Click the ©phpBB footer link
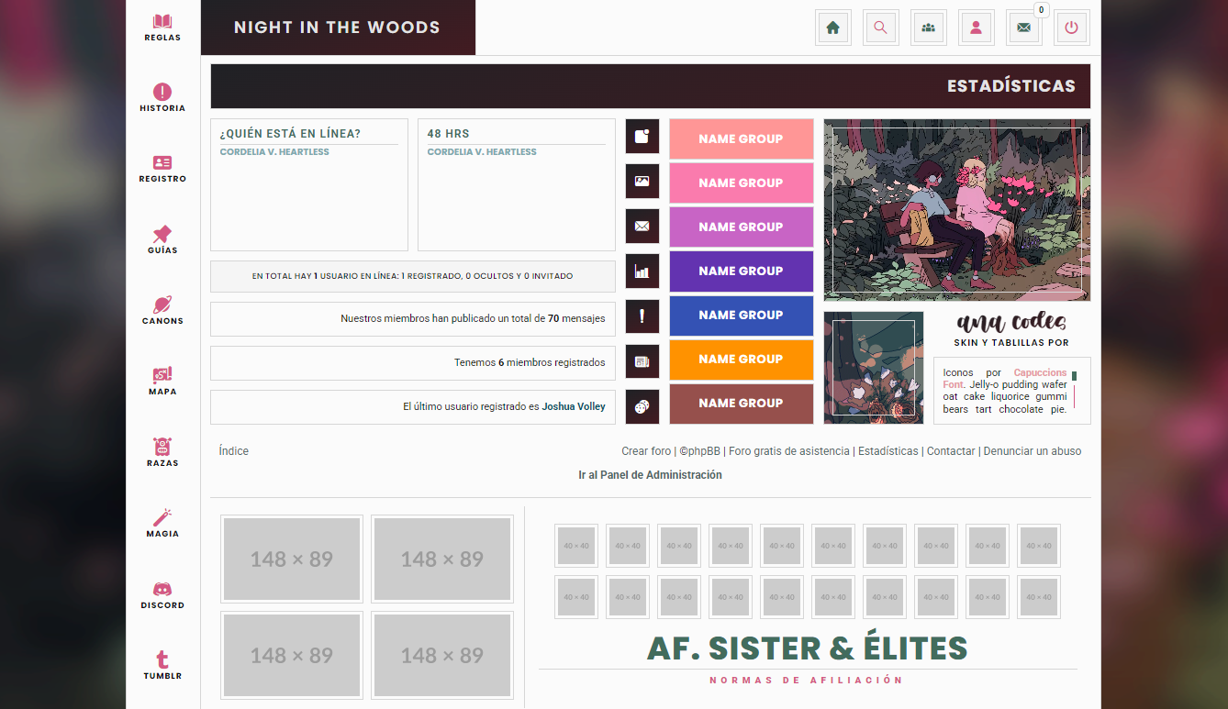 tap(699, 451)
